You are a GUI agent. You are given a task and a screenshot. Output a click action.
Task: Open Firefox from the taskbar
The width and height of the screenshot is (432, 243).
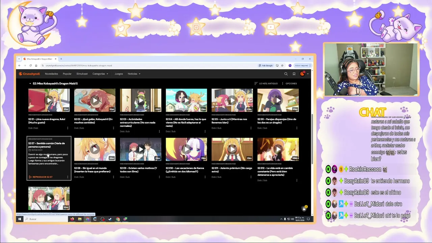pos(72,219)
